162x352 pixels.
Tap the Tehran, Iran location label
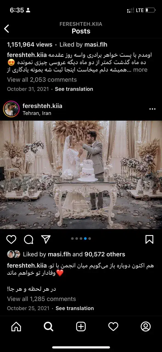tap(37, 113)
